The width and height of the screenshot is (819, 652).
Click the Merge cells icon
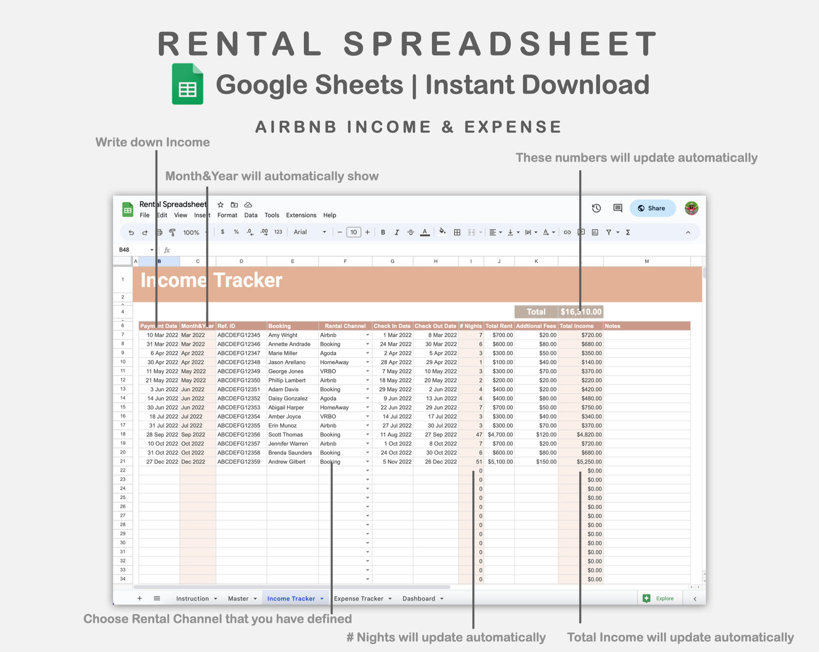(x=471, y=232)
